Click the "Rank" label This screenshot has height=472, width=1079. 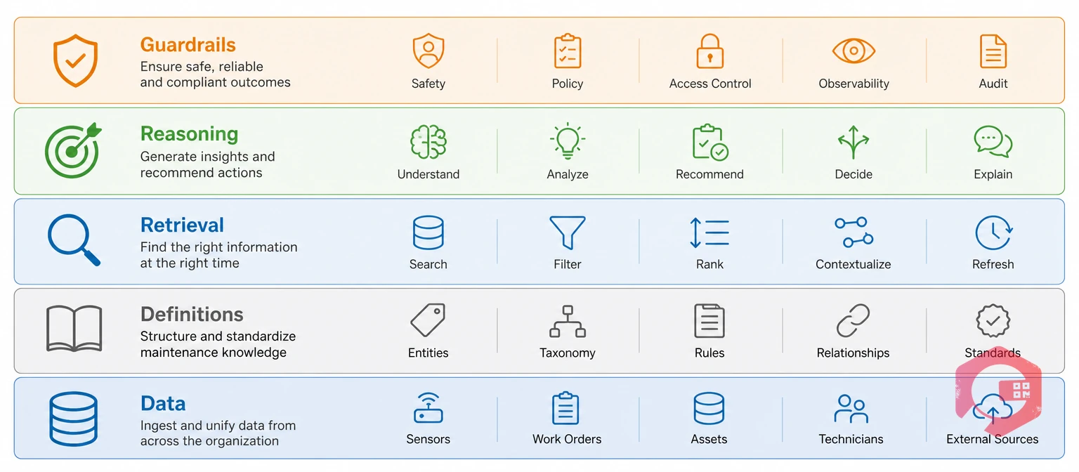pos(709,265)
